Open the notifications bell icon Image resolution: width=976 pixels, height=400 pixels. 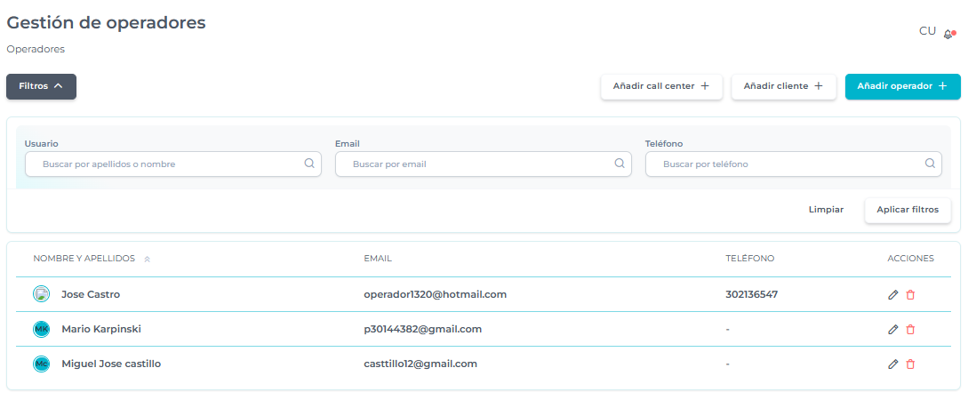pos(948,34)
